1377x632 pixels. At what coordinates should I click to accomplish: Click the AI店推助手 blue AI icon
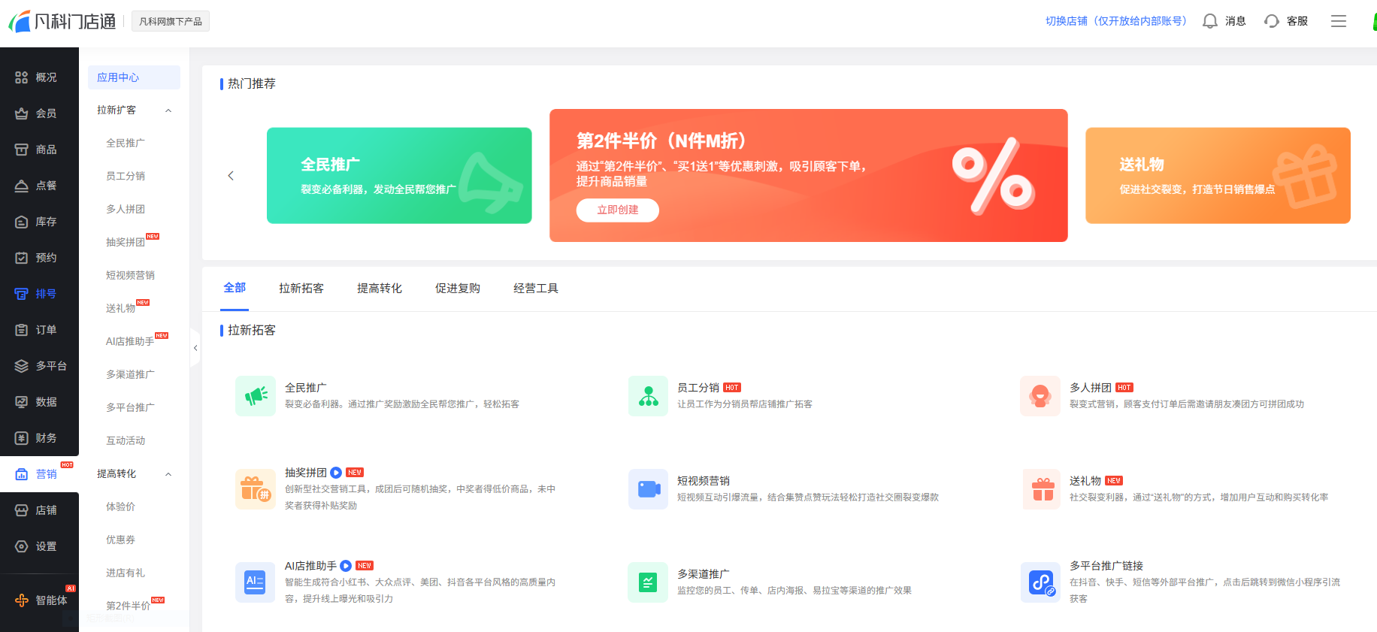[256, 582]
